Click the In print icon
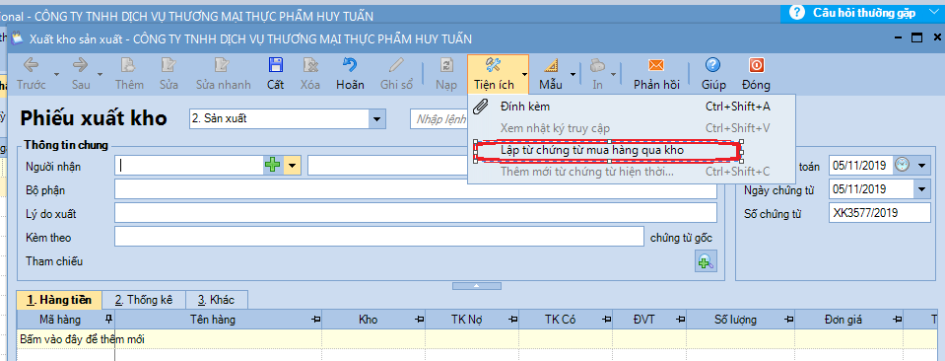This screenshot has height=361, width=945. (597, 64)
